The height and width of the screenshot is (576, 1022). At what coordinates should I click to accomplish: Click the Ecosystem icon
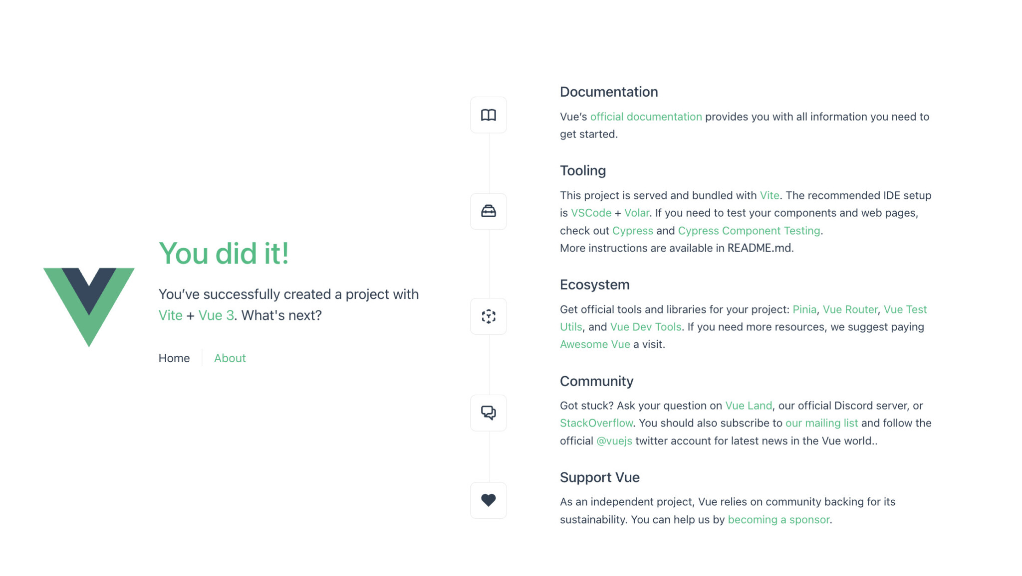pyautogui.click(x=488, y=316)
